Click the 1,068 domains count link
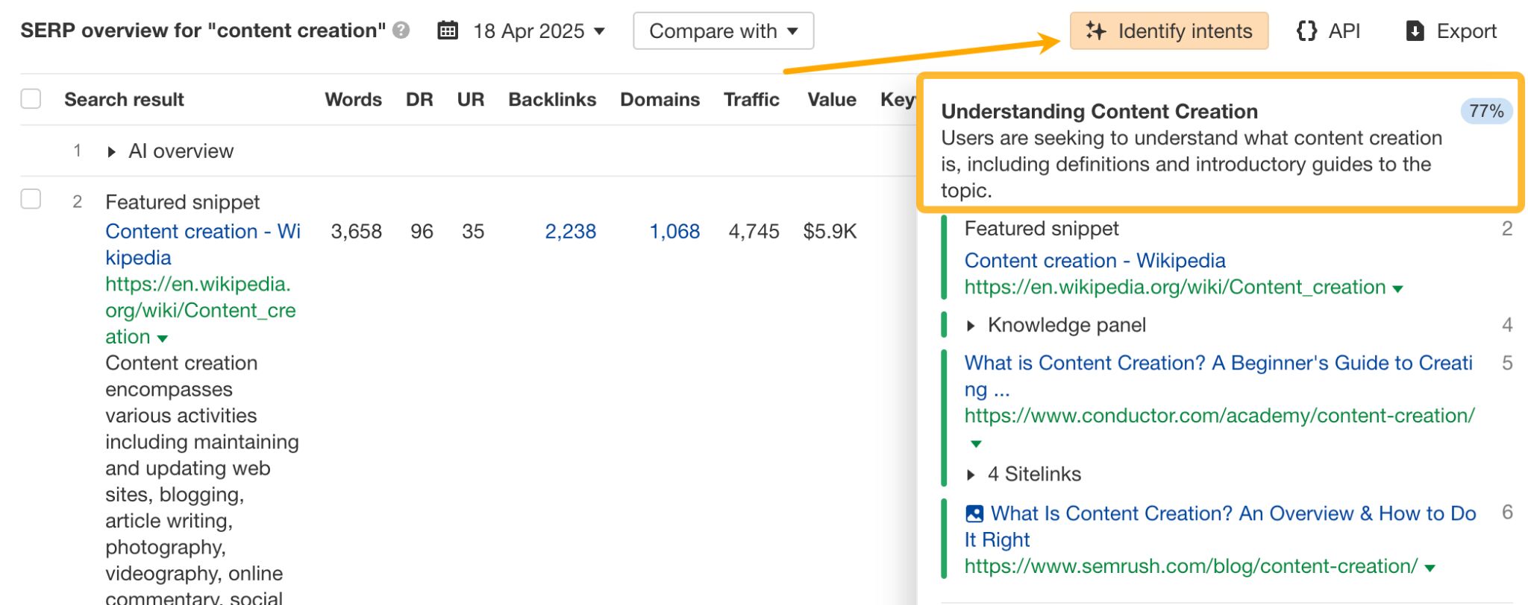Viewport: 1528px width, 605px height. [674, 232]
